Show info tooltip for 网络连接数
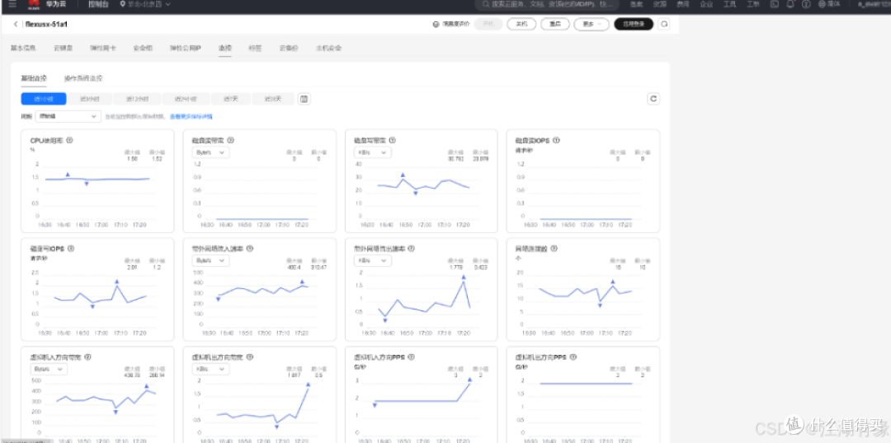Screen dimensions: 891x443 [554, 249]
